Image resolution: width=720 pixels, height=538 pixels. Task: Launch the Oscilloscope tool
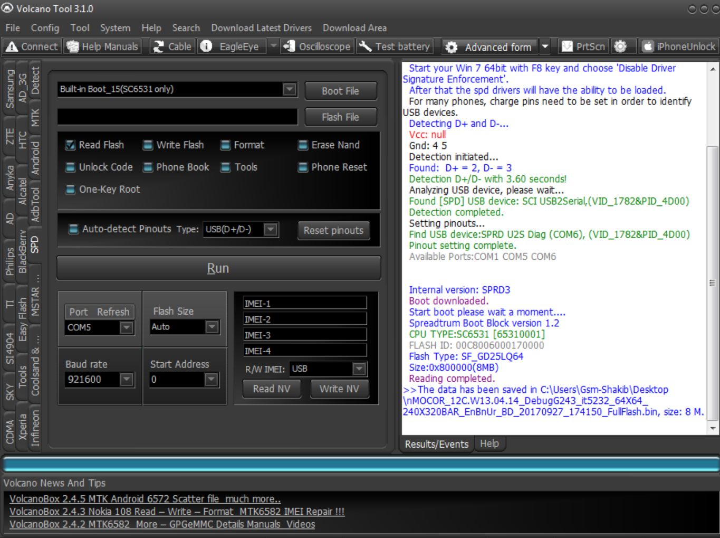(x=317, y=47)
